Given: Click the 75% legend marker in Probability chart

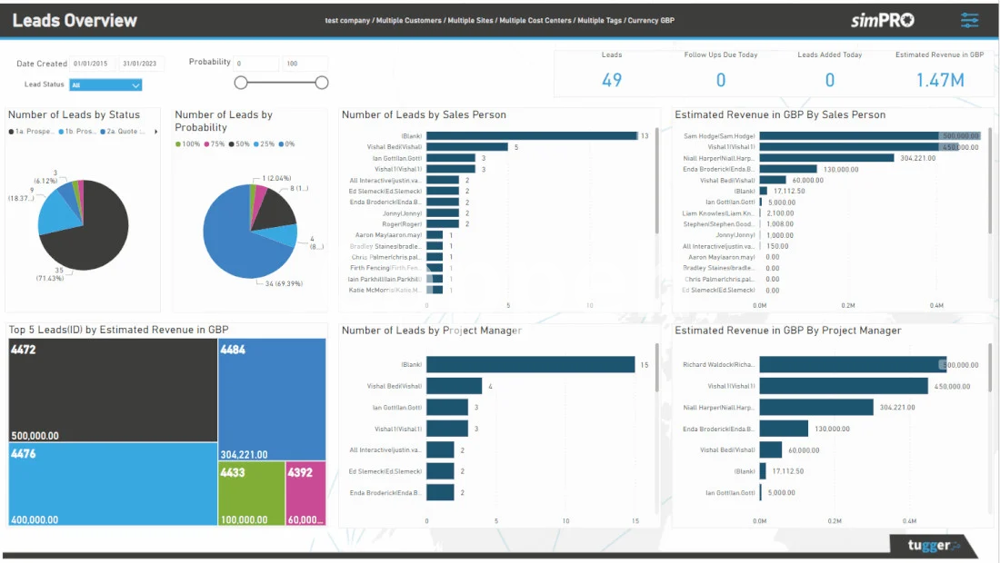Looking at the screenshot, I should (207, 144).
